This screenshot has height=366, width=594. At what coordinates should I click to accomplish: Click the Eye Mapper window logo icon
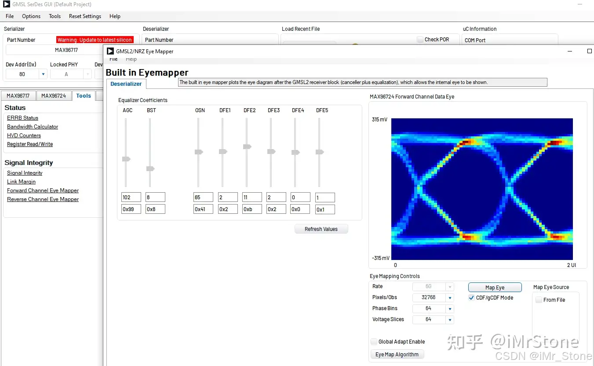(111, 51)
